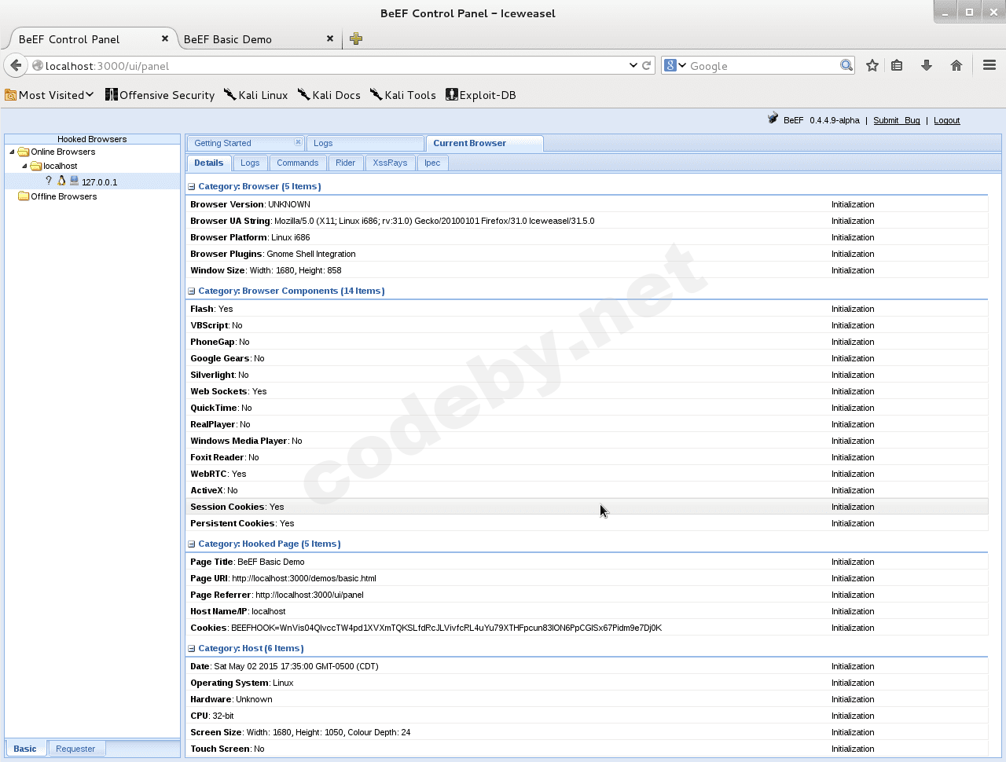This screenshot has height=762, width=1006.
Task: Click the Exploit-DB bookmark icon
Action: [452, 95]
